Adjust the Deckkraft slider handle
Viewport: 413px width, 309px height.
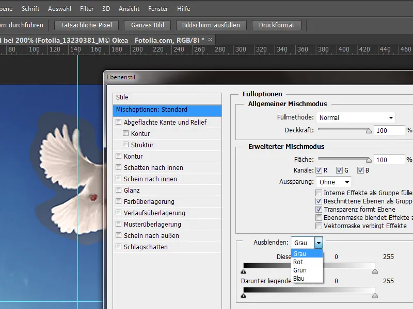369,131
